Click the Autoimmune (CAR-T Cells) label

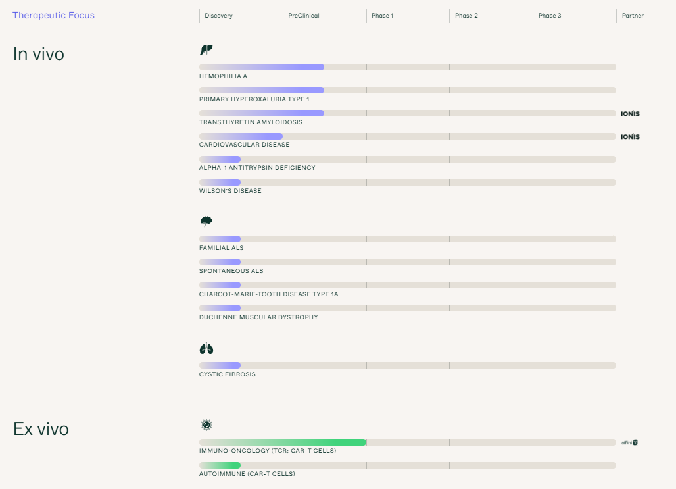click(x=247, y=474)
